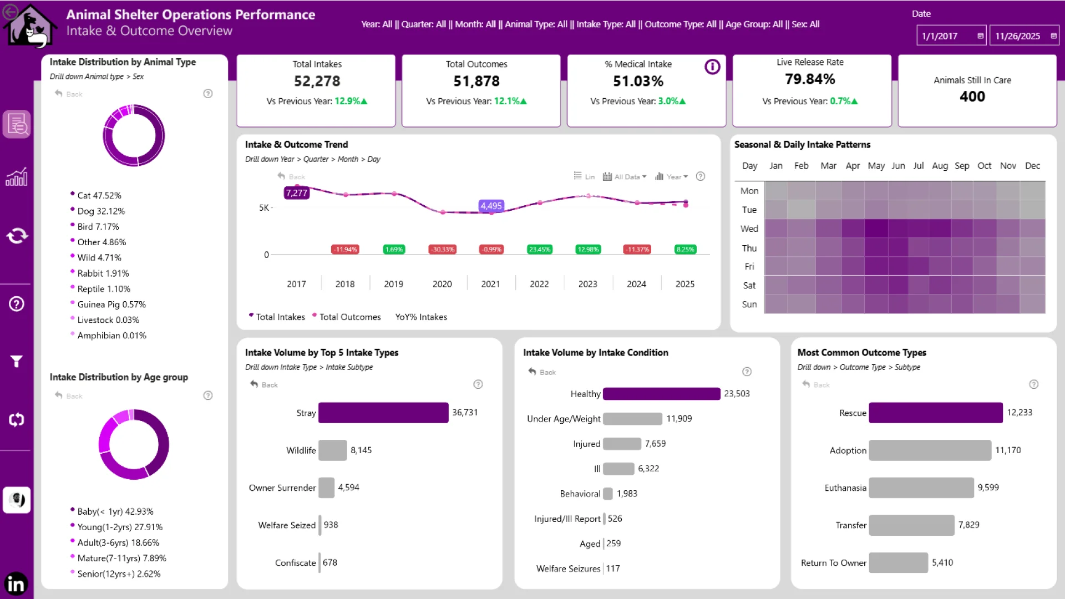Click the end date field showing 11/26/2025

click(x=1018, y=36)
